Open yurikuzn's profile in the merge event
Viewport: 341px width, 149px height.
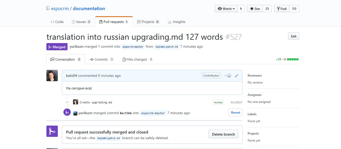pyautogui.click(x=85, y=113)
